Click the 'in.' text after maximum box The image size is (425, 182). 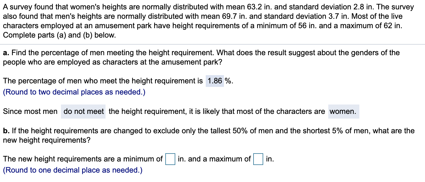[x=270, y=159]
